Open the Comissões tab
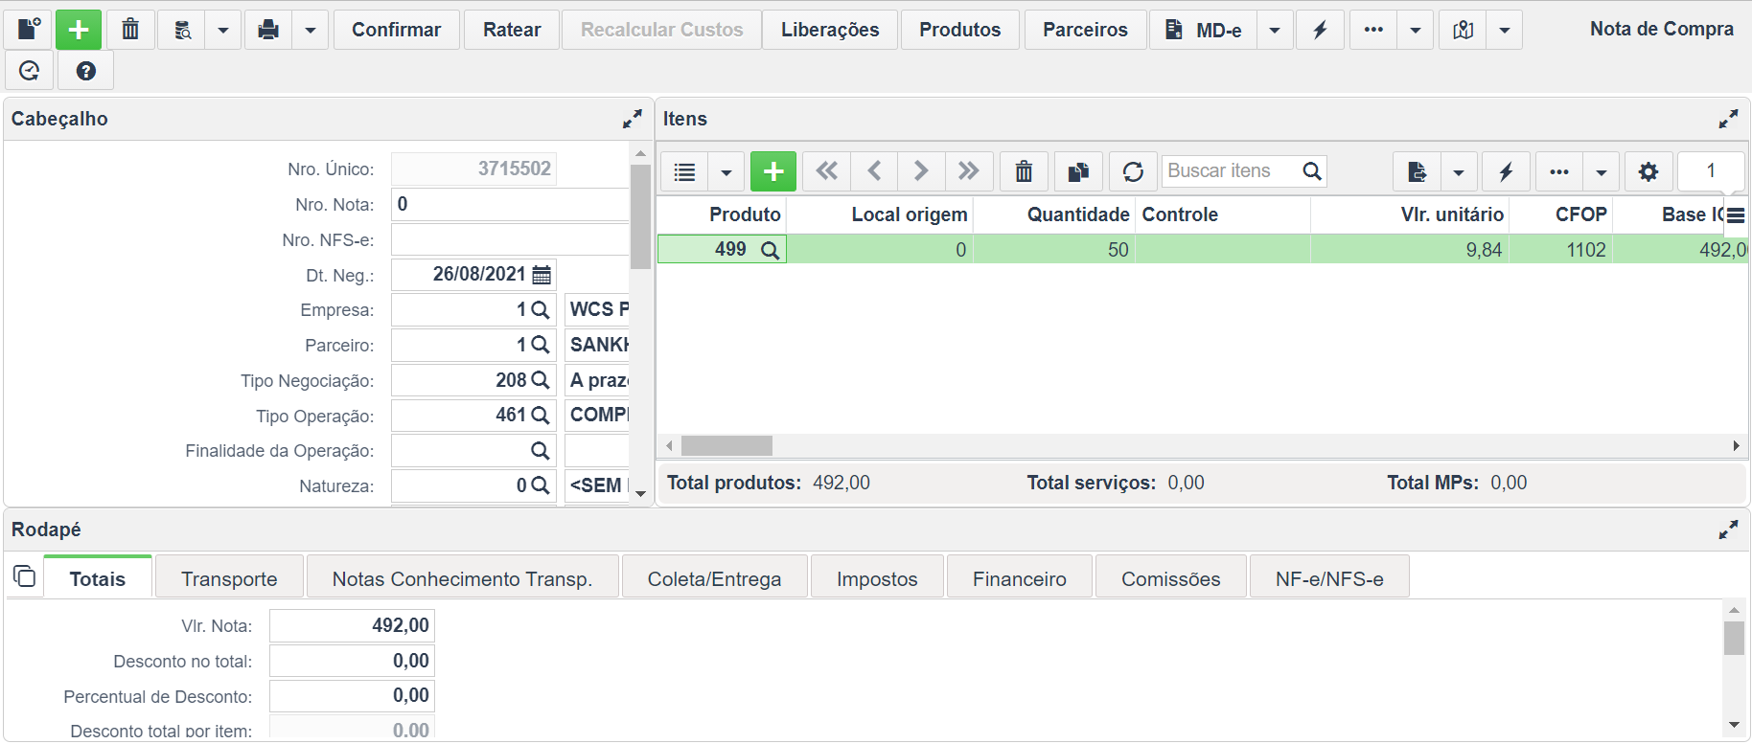 pyautogui.click(x=1171, y=578)
